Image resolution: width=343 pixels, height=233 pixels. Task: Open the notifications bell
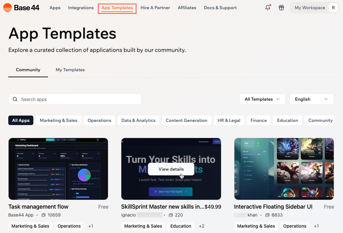pos(267,8)
